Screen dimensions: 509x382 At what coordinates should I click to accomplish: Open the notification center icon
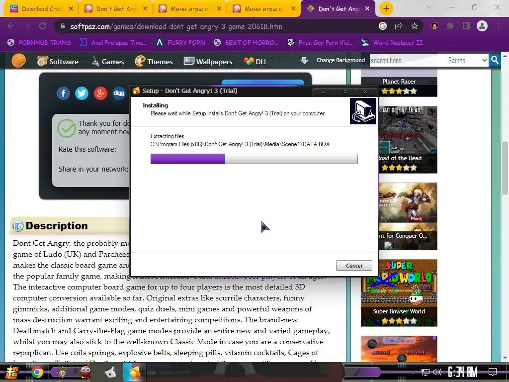493,372
